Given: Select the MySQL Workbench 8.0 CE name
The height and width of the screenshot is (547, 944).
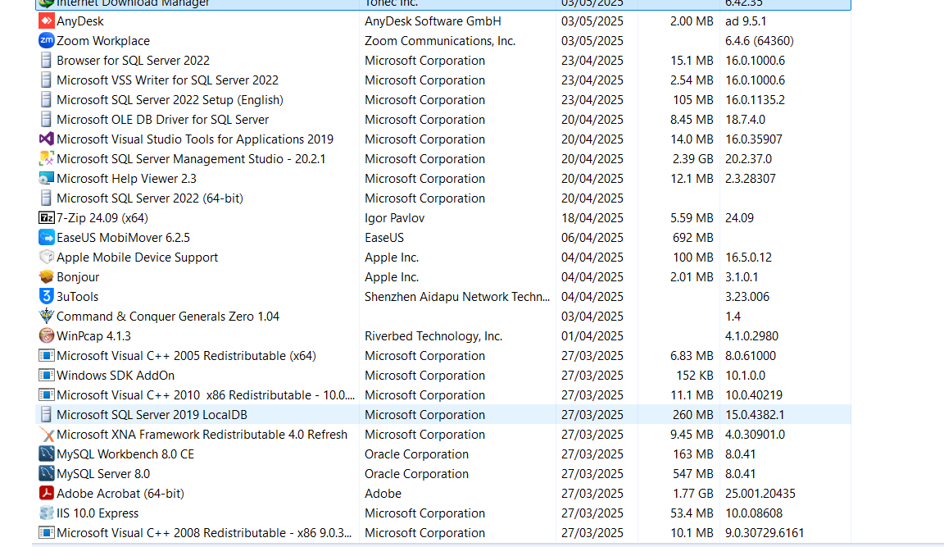Looking at the screenshot, I should (x=125, y=454).
